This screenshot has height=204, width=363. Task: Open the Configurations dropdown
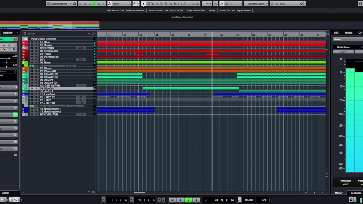point(61,4)
